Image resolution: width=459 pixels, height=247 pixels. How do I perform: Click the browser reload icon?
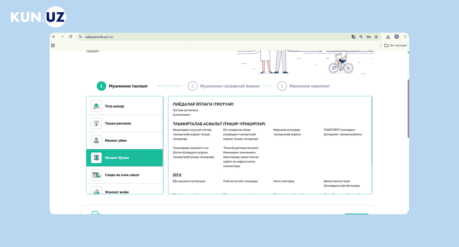point(70,37)
